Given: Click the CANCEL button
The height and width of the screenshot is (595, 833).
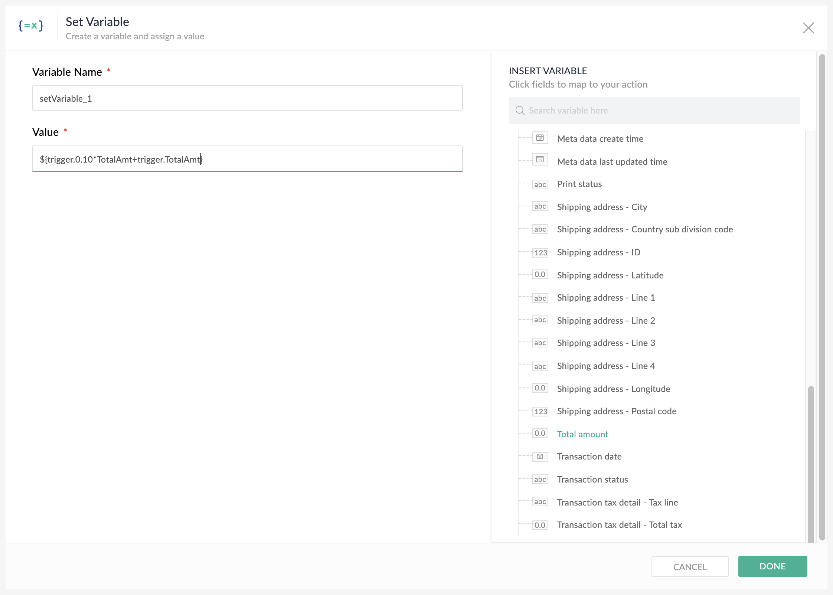Looking at the screenshot, I should [690, 566].
